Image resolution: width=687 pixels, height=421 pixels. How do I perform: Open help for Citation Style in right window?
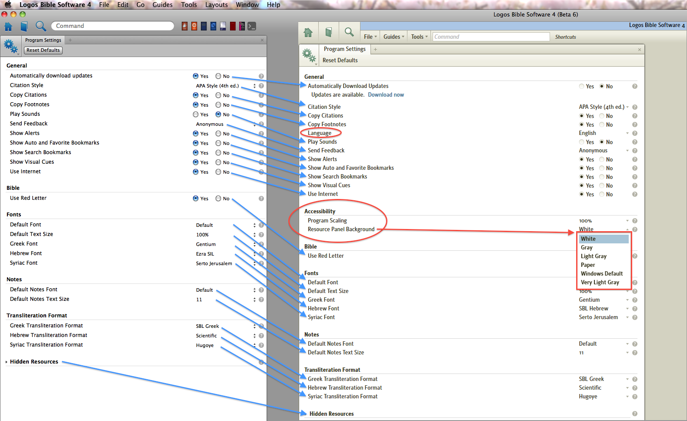tap(635, 107)
